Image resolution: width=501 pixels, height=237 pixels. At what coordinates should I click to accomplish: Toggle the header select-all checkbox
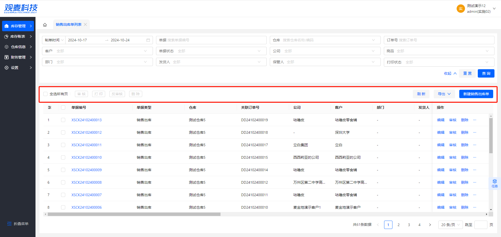coord(63,107)
